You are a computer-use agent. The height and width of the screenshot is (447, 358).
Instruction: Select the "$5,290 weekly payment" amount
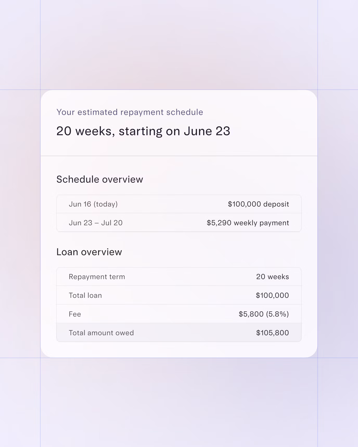pyautogui.click(x=248, y=223)
